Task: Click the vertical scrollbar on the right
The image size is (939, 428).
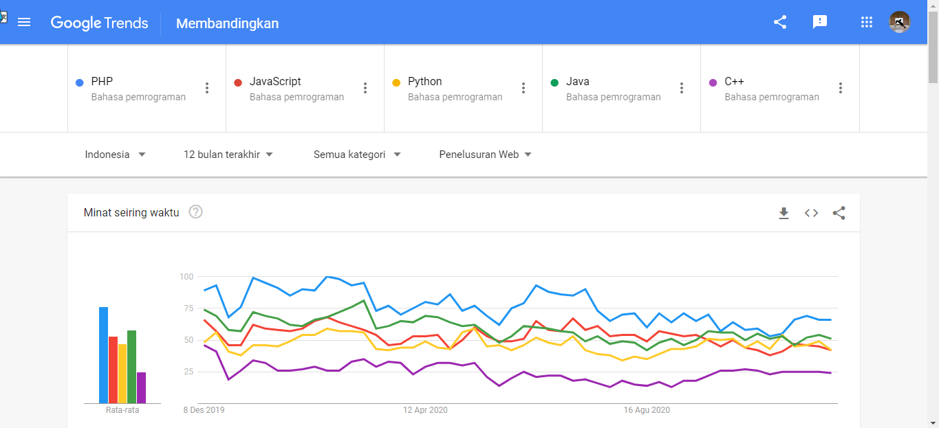Action: tap(935, 206)
